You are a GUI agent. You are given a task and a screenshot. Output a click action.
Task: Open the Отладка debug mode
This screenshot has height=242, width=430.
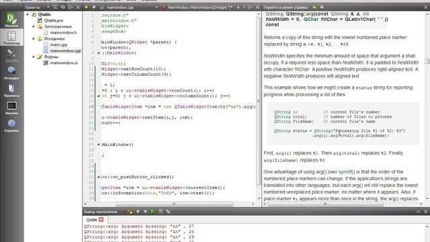(11, 73)
